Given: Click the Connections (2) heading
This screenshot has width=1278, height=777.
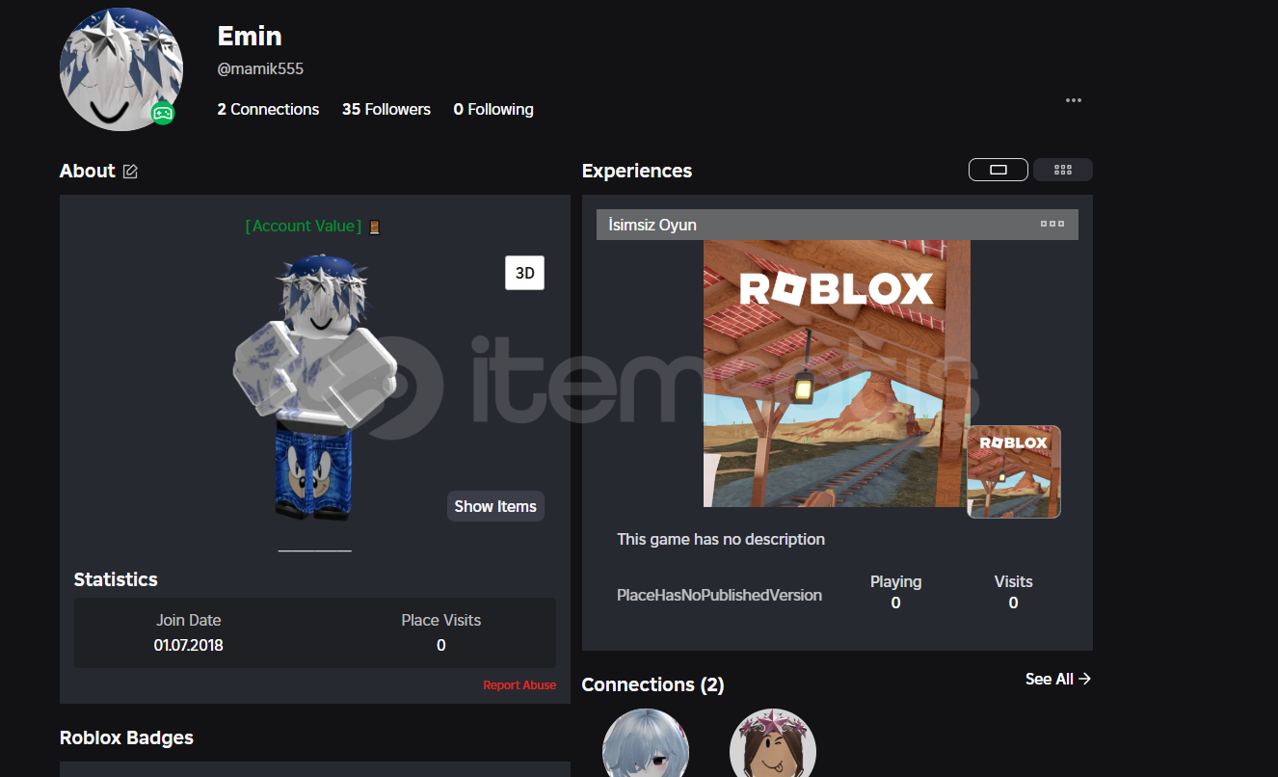Looking at the screenshot, I should pyautogui.click(x=652, y=684).
